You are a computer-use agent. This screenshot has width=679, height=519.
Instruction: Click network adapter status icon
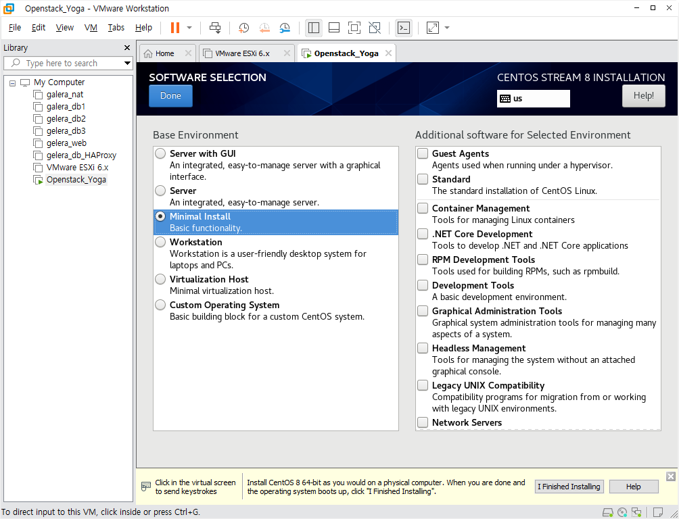click(636, 512)
